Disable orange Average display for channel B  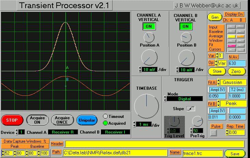240,36
